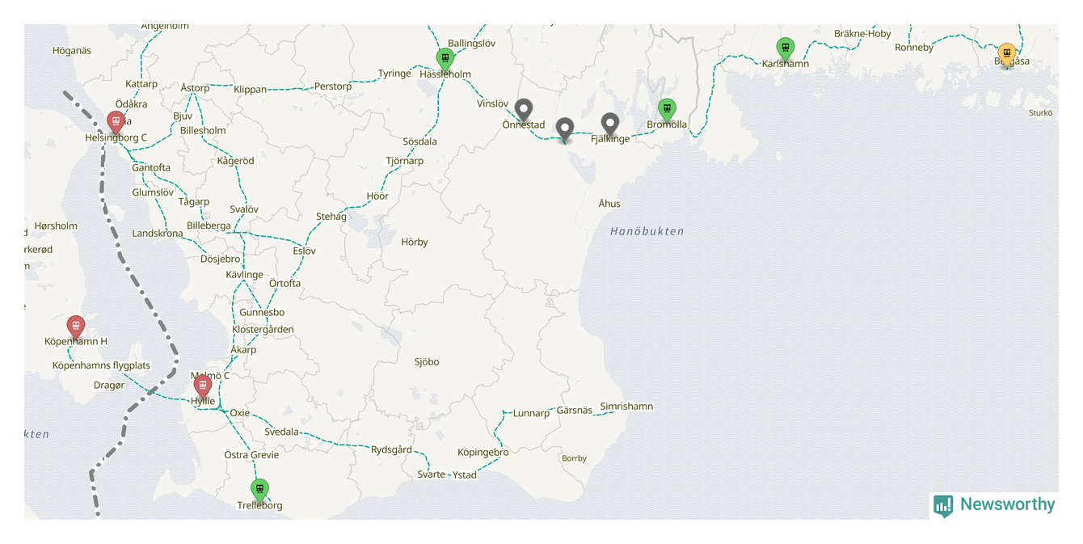Click the Dragør town label
This screenshot has width=1083, height=544.
[x=109, y=385]
